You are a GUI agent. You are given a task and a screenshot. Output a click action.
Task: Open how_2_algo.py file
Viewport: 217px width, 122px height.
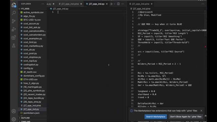(x=31, y=83)
